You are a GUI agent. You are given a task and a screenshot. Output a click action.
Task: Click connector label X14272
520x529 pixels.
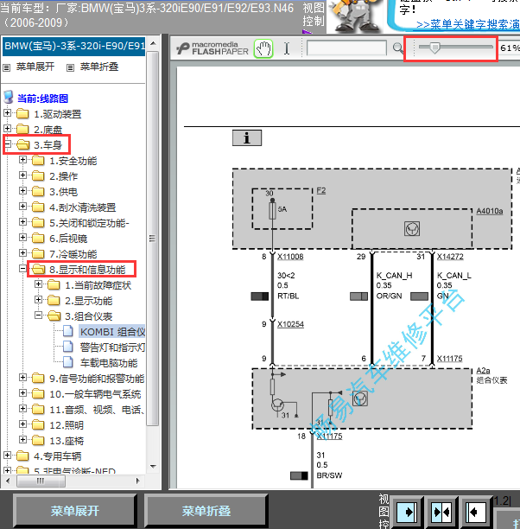point(450,257)
